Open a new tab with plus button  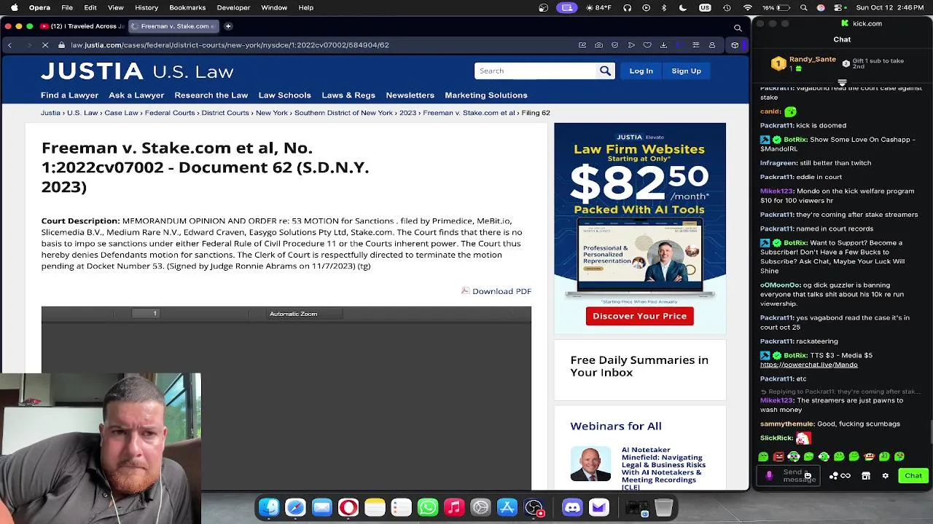(x=228, y=26)
